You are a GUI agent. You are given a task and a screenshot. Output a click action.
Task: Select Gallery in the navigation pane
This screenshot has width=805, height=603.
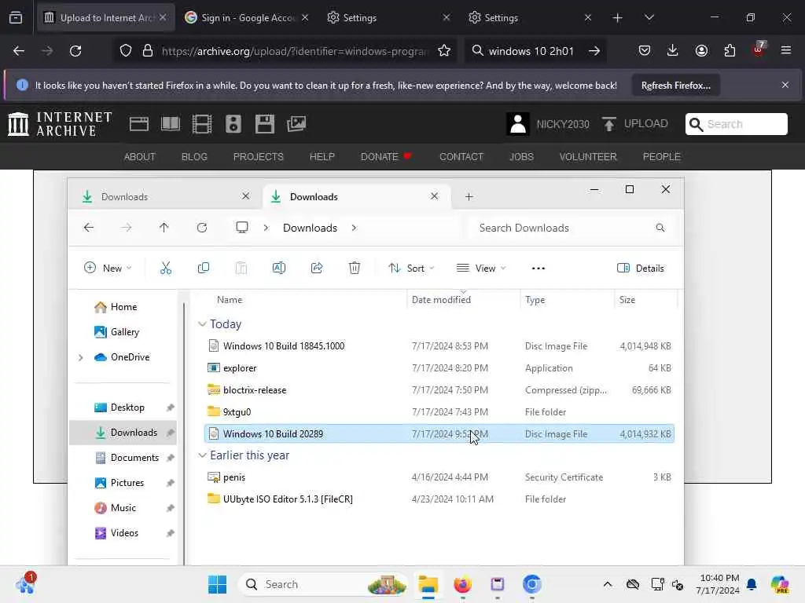[125, 332]
